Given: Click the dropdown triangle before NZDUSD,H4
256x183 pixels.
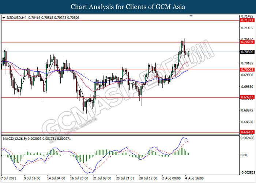Looking at the screenshot, I should click(4, 18).
